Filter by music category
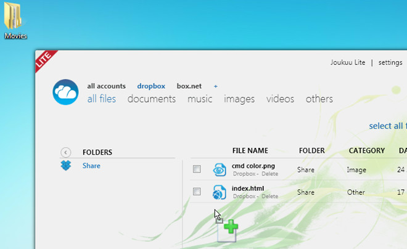Screen dimensions: 407x249 tap(200, 99)
